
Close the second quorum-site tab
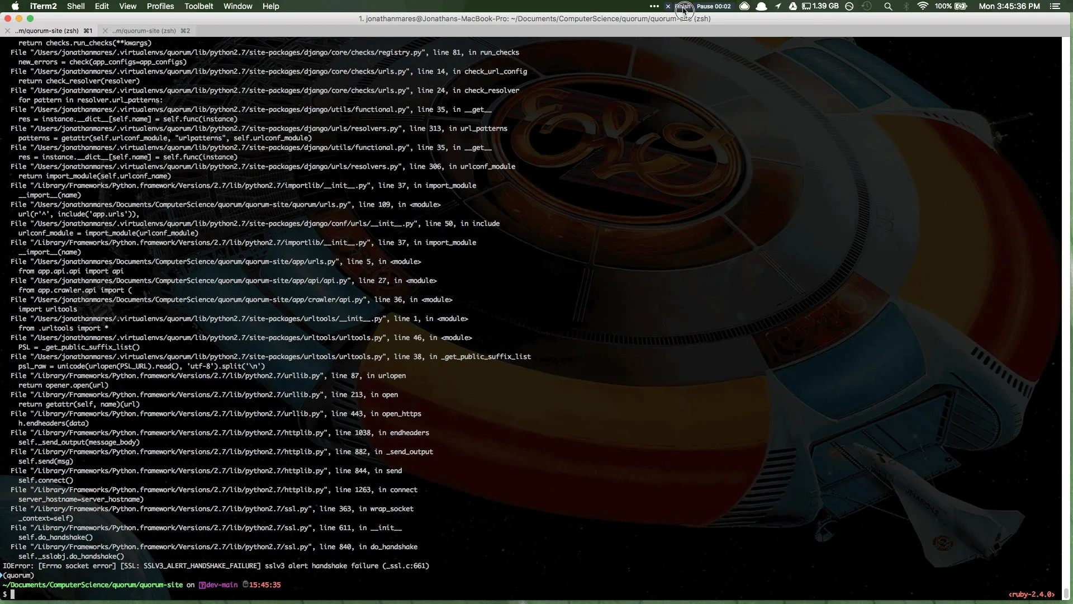tap(105, 31)
